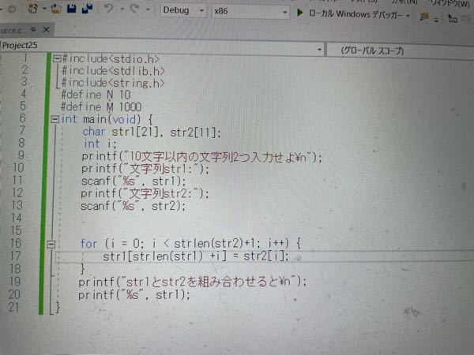Open the Undo history dropdown arrow
Screen dimensions: 474x355
click(x=122, y=9)
